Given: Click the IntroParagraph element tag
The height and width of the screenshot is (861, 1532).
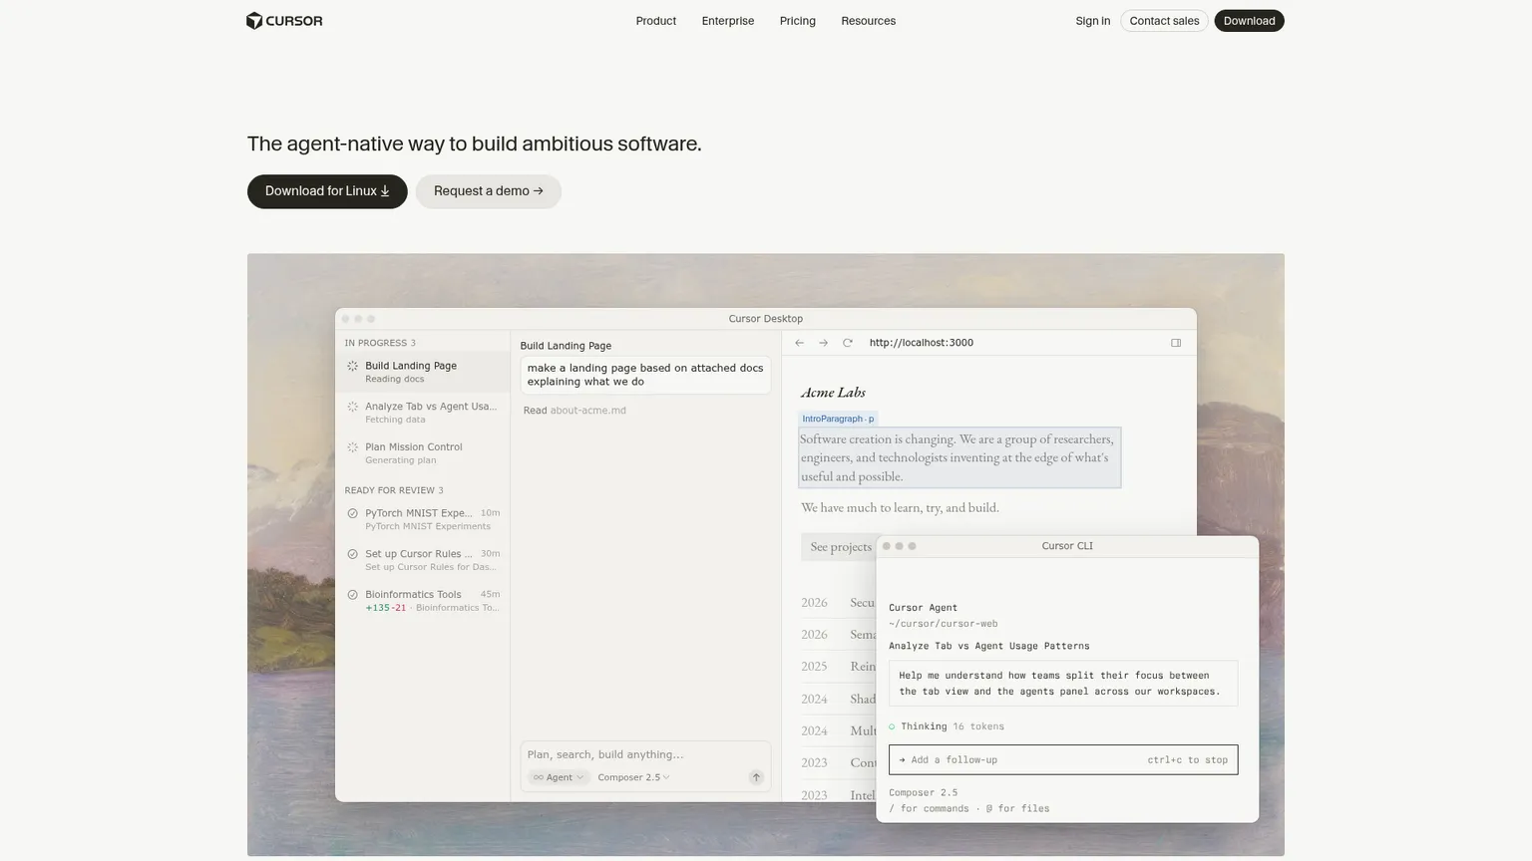Looking at the screenshot, I should click(838, 419).
